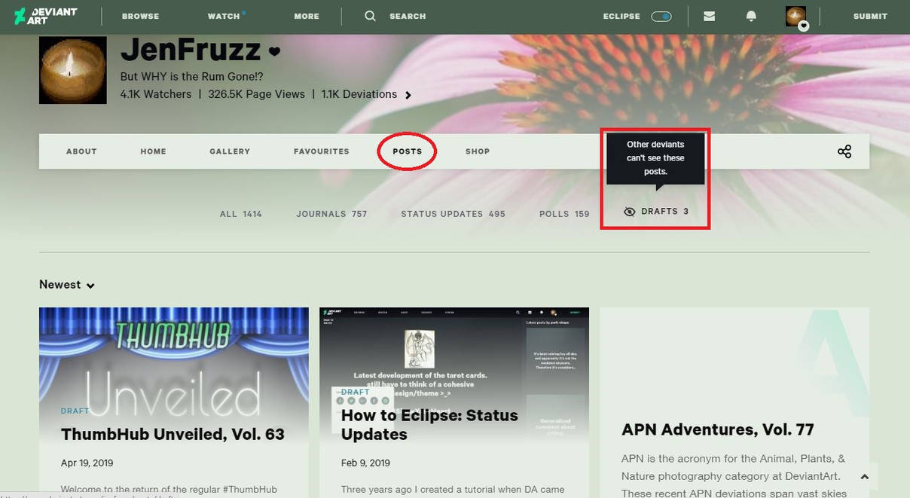The width and height of the screenshot is (910, 498).
Task: Click the Search field label
Action: pyautogui.click(x=408, y=16)
